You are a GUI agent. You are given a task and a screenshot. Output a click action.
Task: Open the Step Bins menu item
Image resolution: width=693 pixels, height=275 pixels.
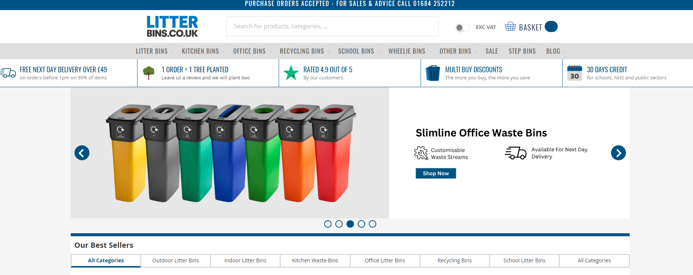(x=522, y=51)
